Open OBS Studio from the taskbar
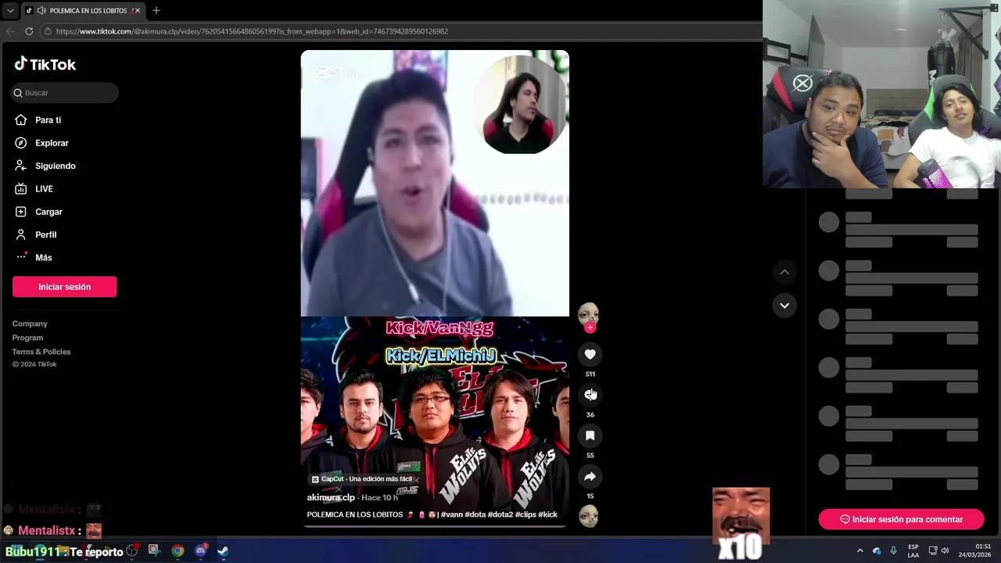Viewport: 1001px width, 563px height. click(x=132, y=550)
